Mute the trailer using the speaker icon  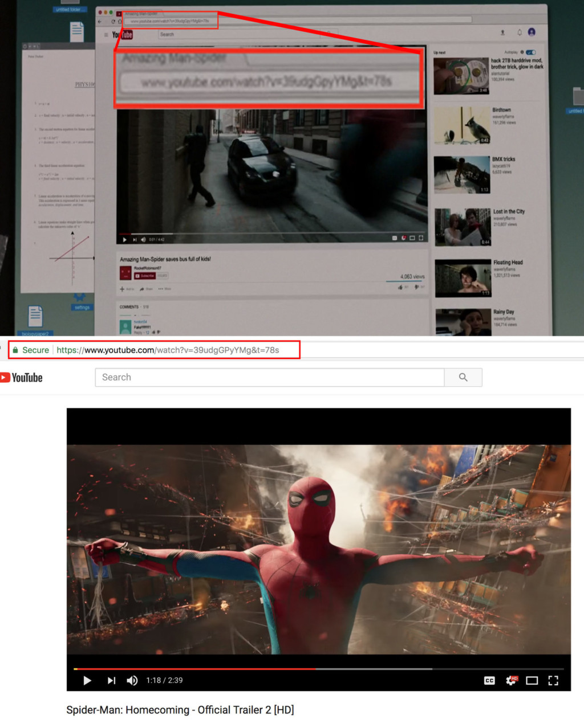pos(132,680)
